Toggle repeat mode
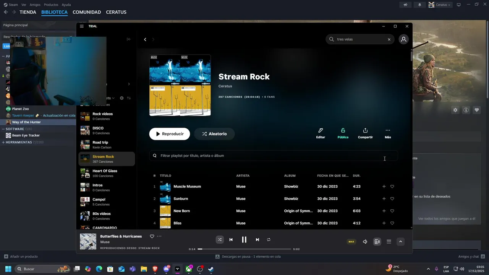 (x=269, y=239)
